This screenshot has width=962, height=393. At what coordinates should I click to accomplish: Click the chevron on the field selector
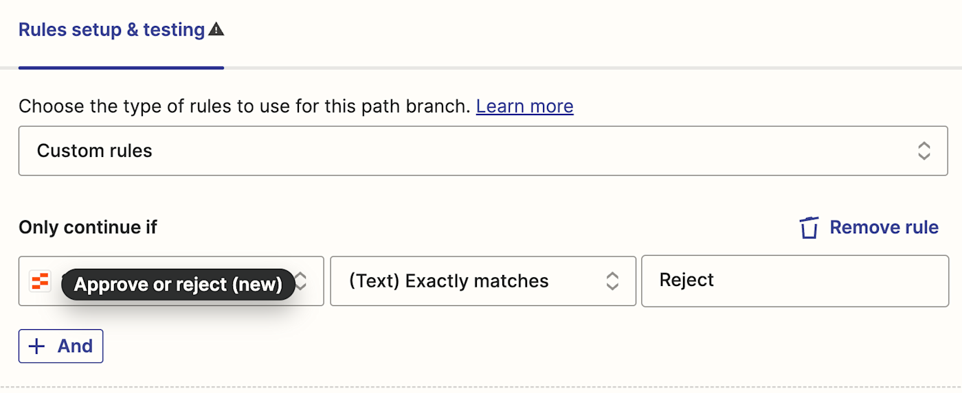pyautogui.click(x=301, y=281)
